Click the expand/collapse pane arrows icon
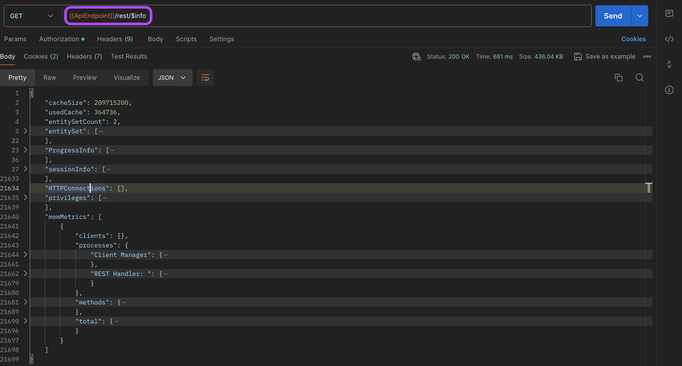Image resolution: width=682 pixels, height=366 pixels. pyautogui.click(x=669, y=64)
